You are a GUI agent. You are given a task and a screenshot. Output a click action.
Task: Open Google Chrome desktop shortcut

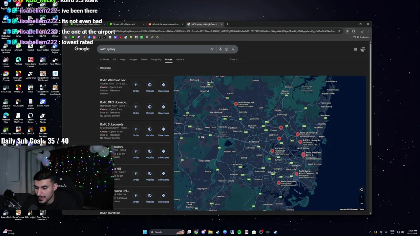point(6,75)
